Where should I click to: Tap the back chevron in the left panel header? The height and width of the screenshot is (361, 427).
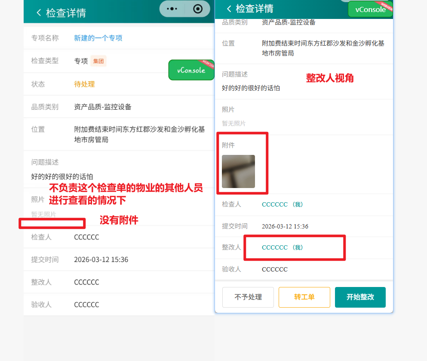[39, 12]
